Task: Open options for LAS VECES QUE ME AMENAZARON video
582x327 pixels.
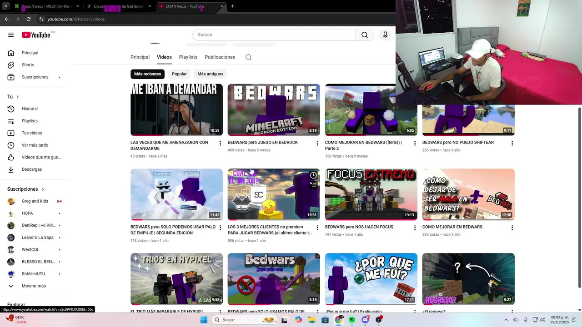Action: 220,144
